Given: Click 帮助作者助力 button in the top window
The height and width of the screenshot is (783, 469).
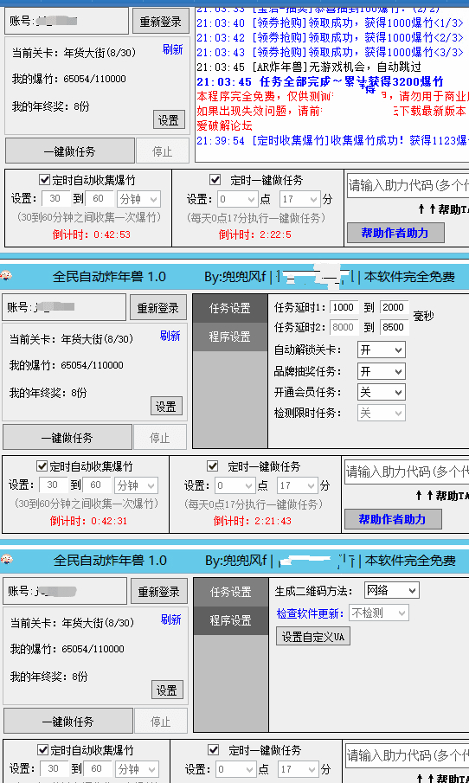Looking at the screenshot, I should click(x=395, y=233).
